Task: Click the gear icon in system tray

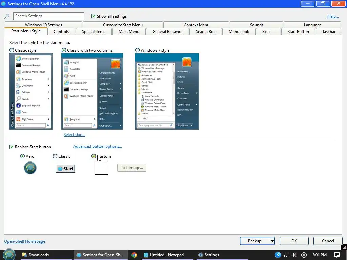Action: point(304,255)
